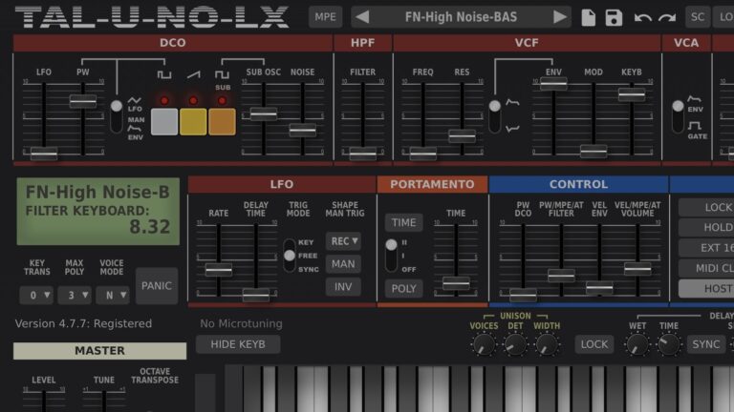Image resolution: width=734 pixels, height=412 pixels.
Task: Load previous preset with left arrow
Action: click(x=363, y=17)
